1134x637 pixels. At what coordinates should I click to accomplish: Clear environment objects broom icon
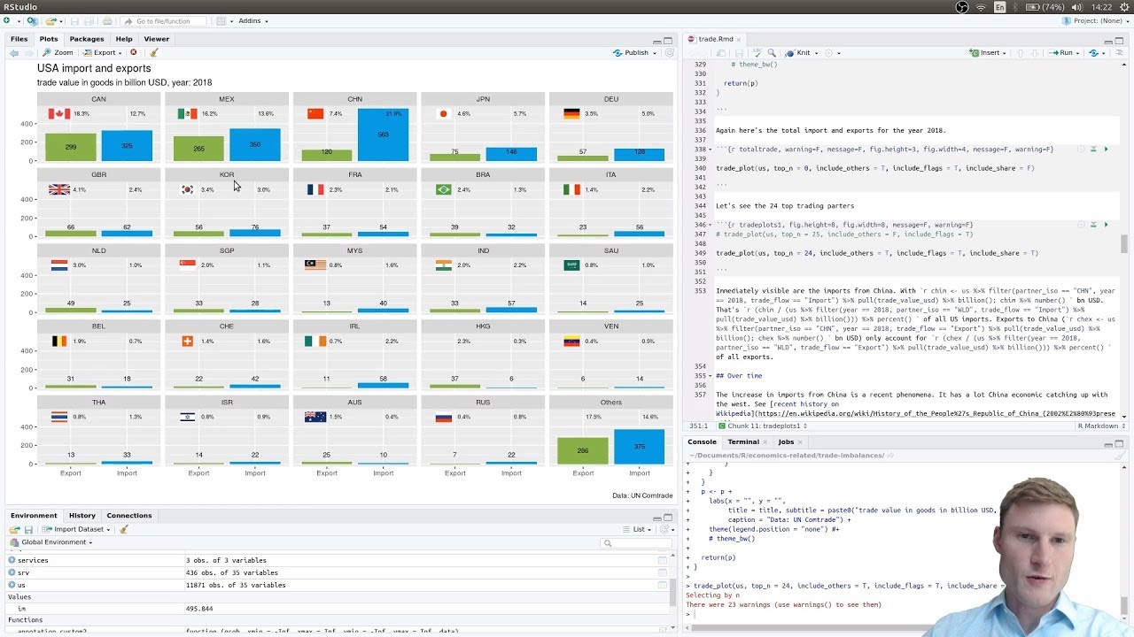(124, 529)
